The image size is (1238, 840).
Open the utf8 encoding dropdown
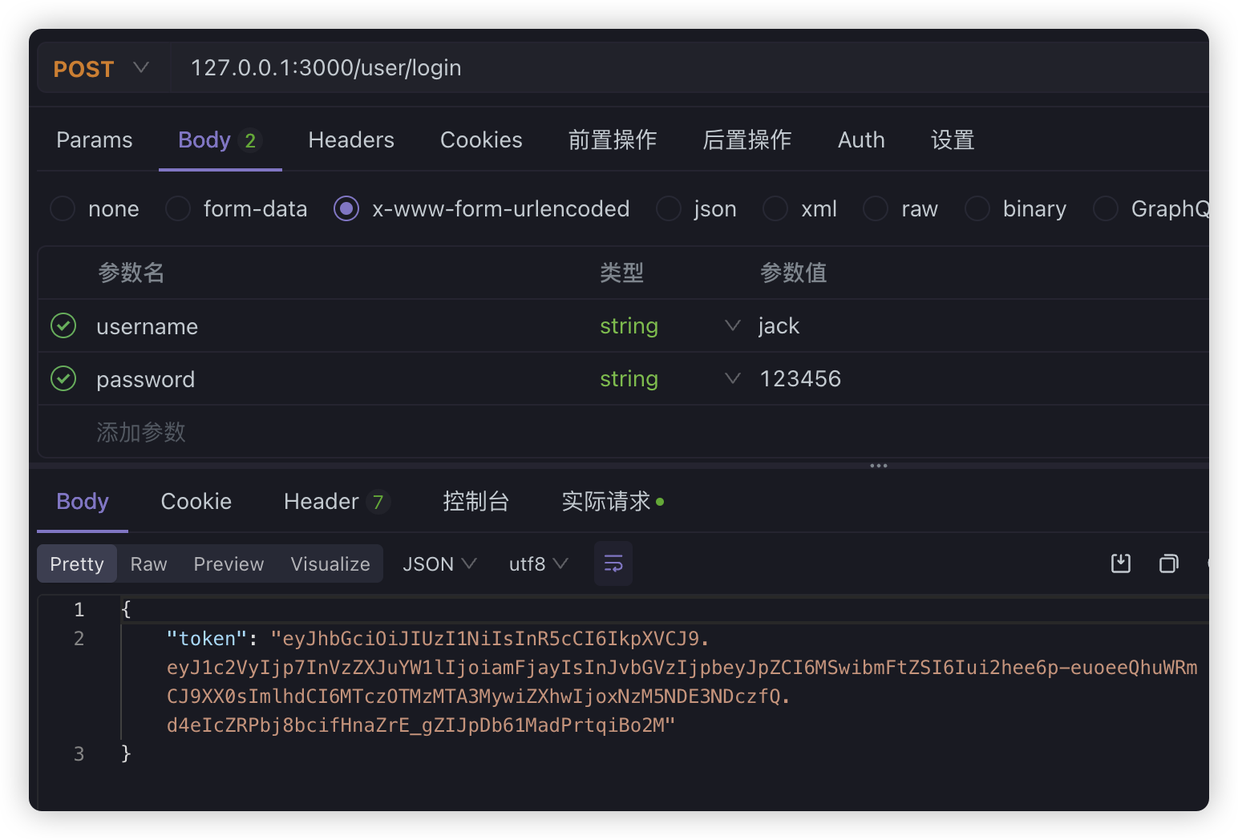(x=538, y=564)
